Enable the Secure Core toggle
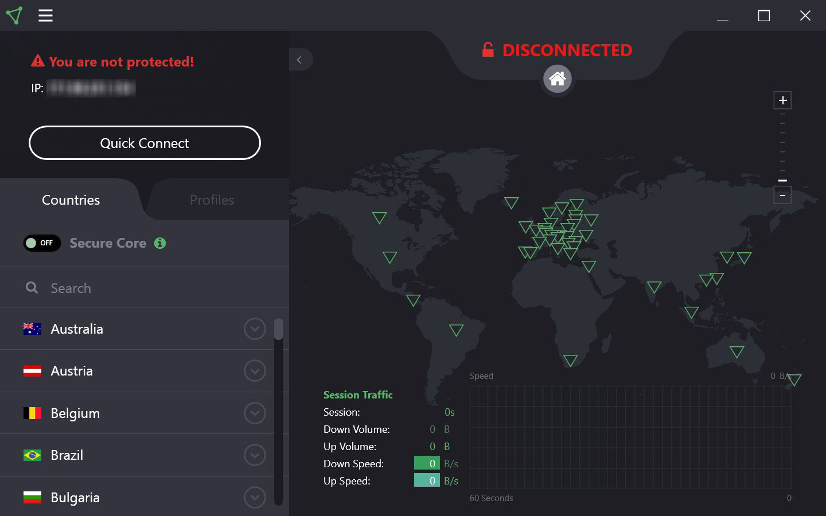Viewport: 826px width, 516px height. (x=42, y=243)
